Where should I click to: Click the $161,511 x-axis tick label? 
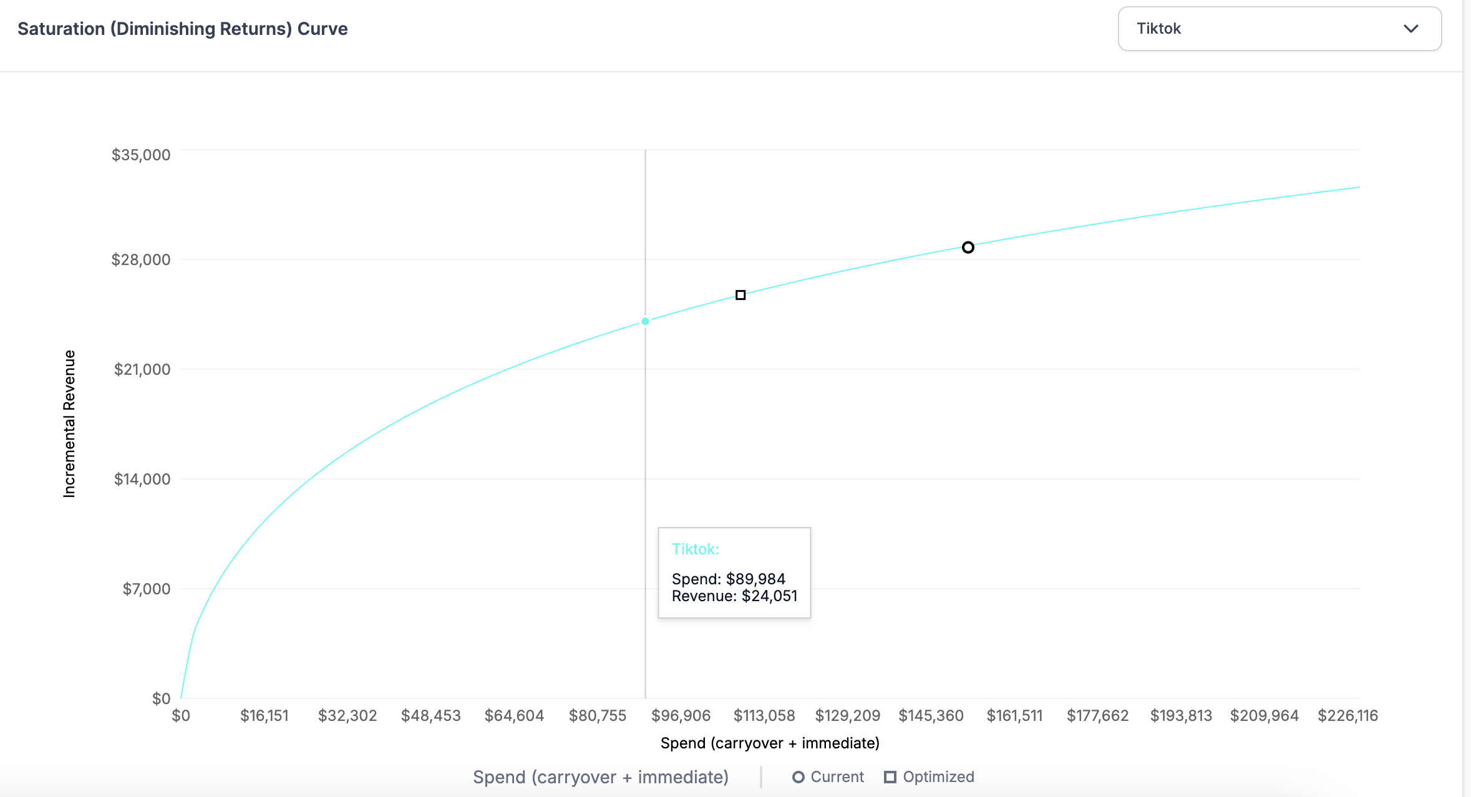pos(1014,715)
